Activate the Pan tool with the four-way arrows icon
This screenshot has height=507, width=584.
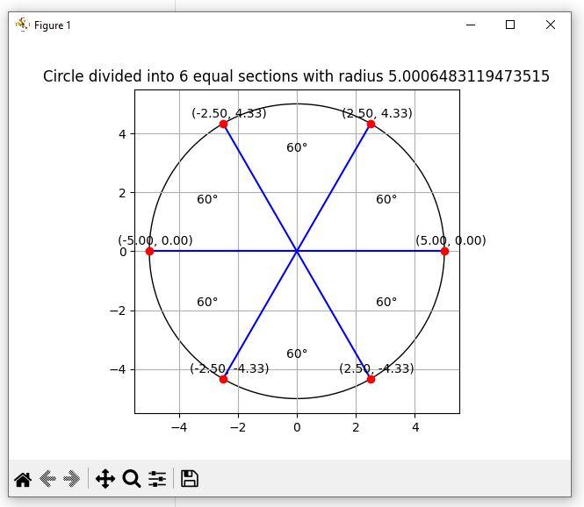point(105,479)
